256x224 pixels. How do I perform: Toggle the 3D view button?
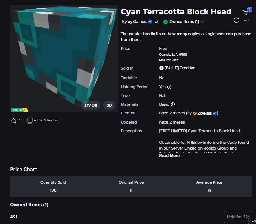tap(109, 105)
